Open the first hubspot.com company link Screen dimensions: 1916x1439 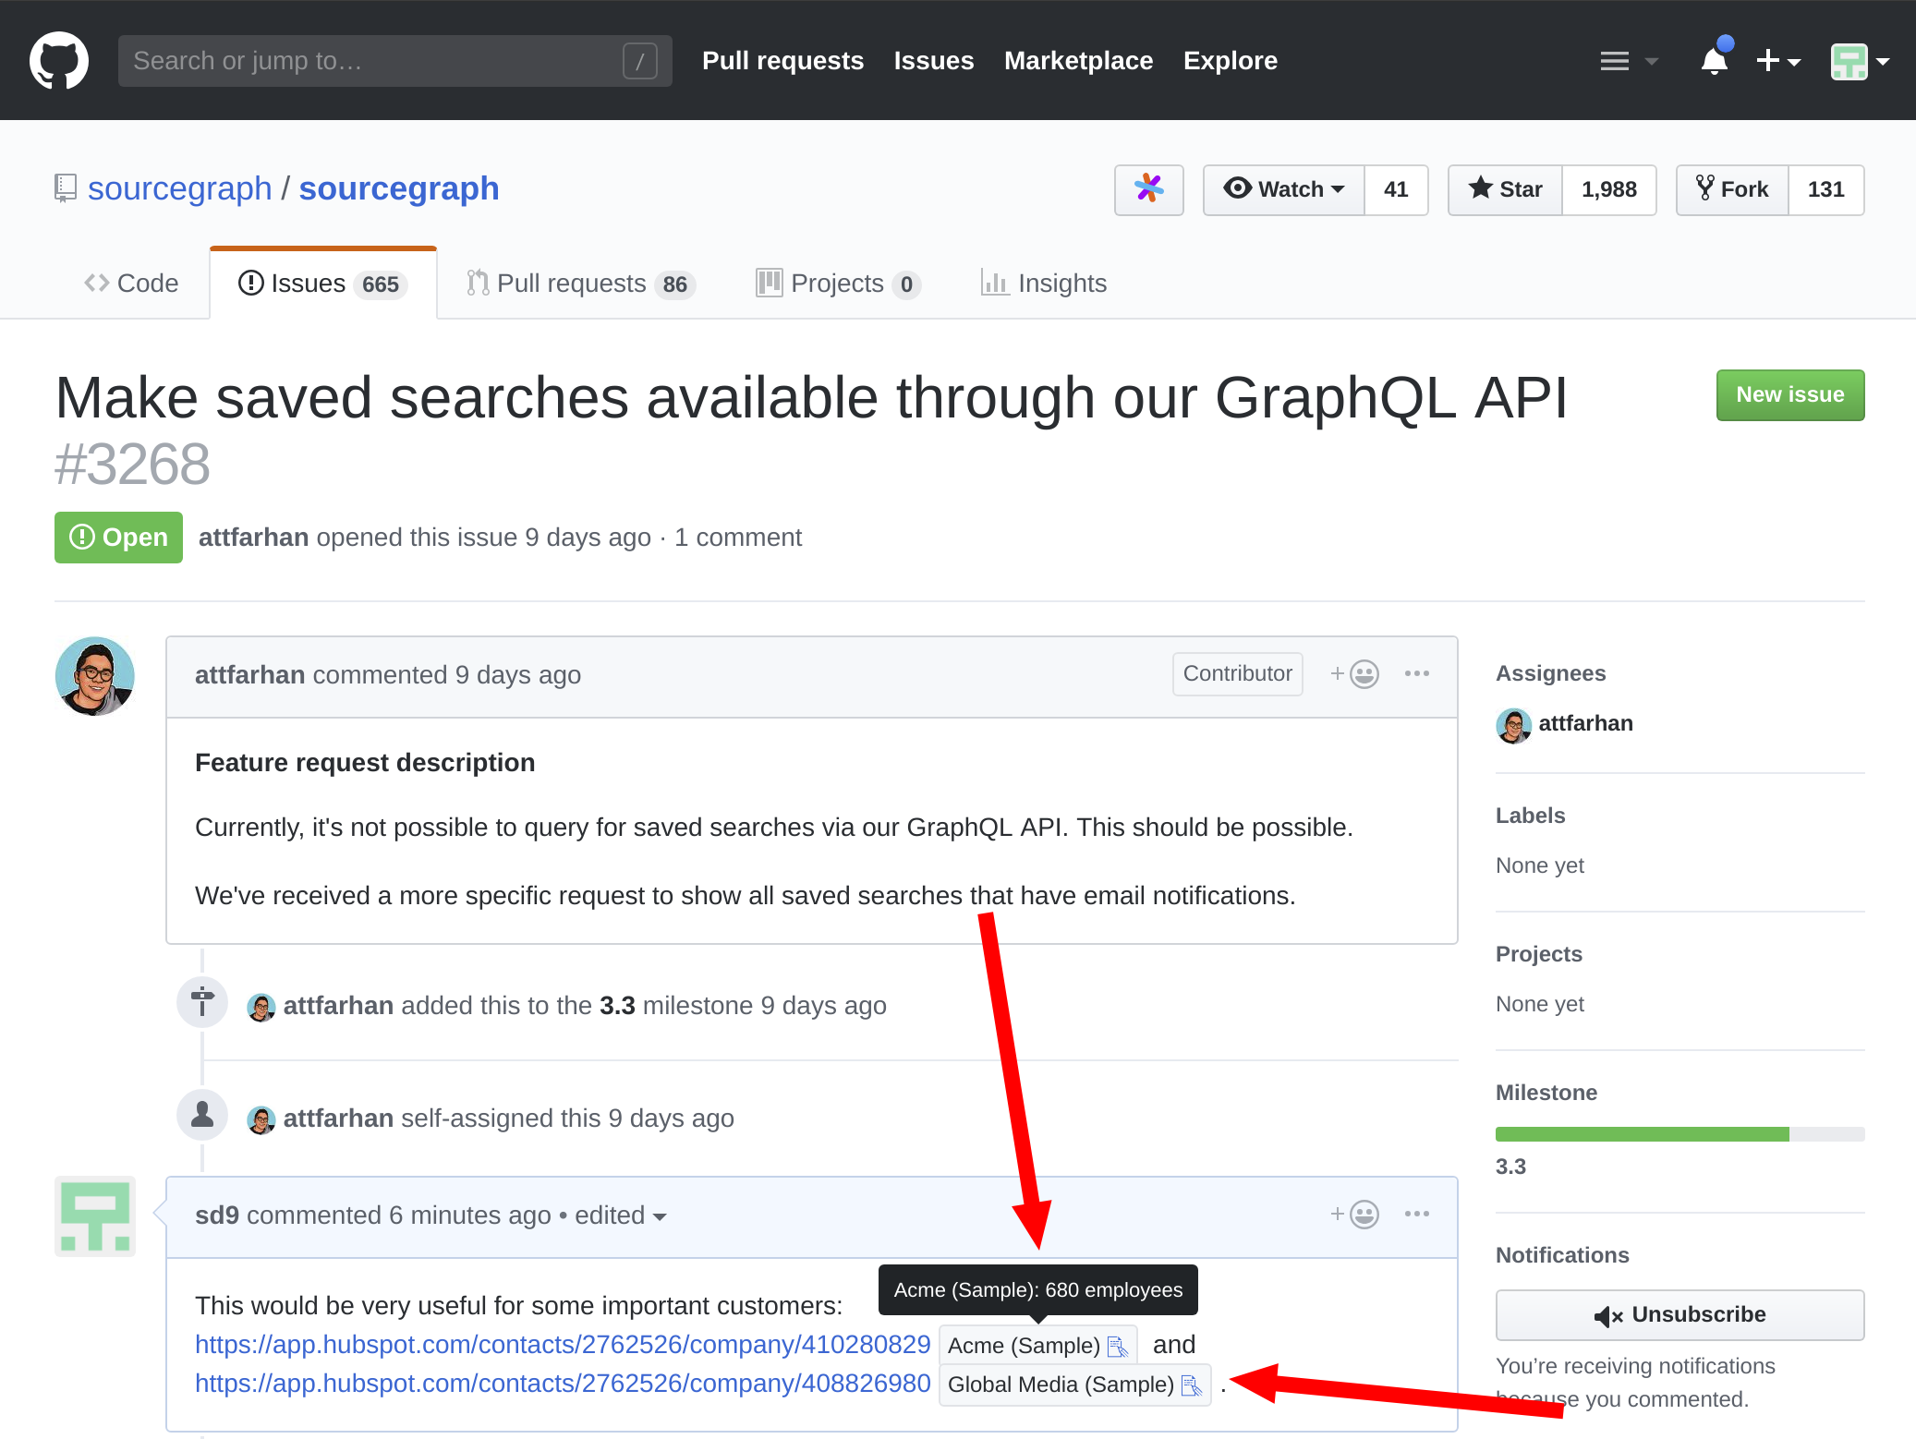point(561,1344)
